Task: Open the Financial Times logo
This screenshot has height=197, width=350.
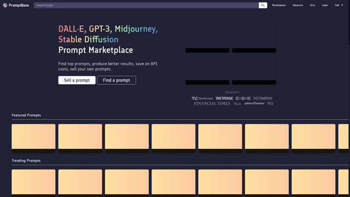Action: 212,103
